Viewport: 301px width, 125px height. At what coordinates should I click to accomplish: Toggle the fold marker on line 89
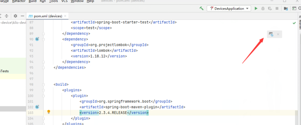pyautogui.click(x=43, y=34)
